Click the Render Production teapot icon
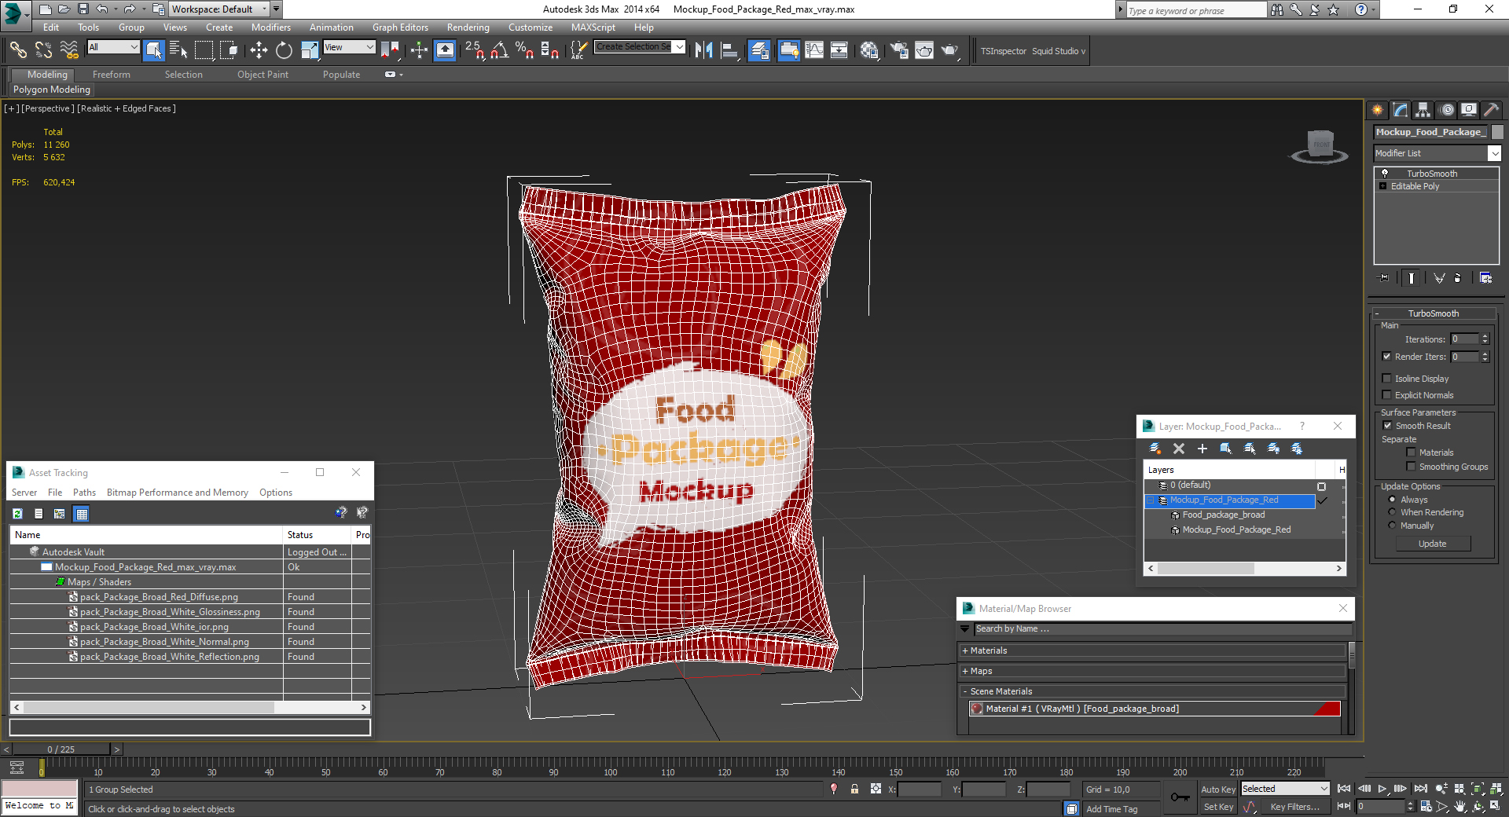Screen dimensions: 1509x817 pyautogui.click(x=949, y=51)
